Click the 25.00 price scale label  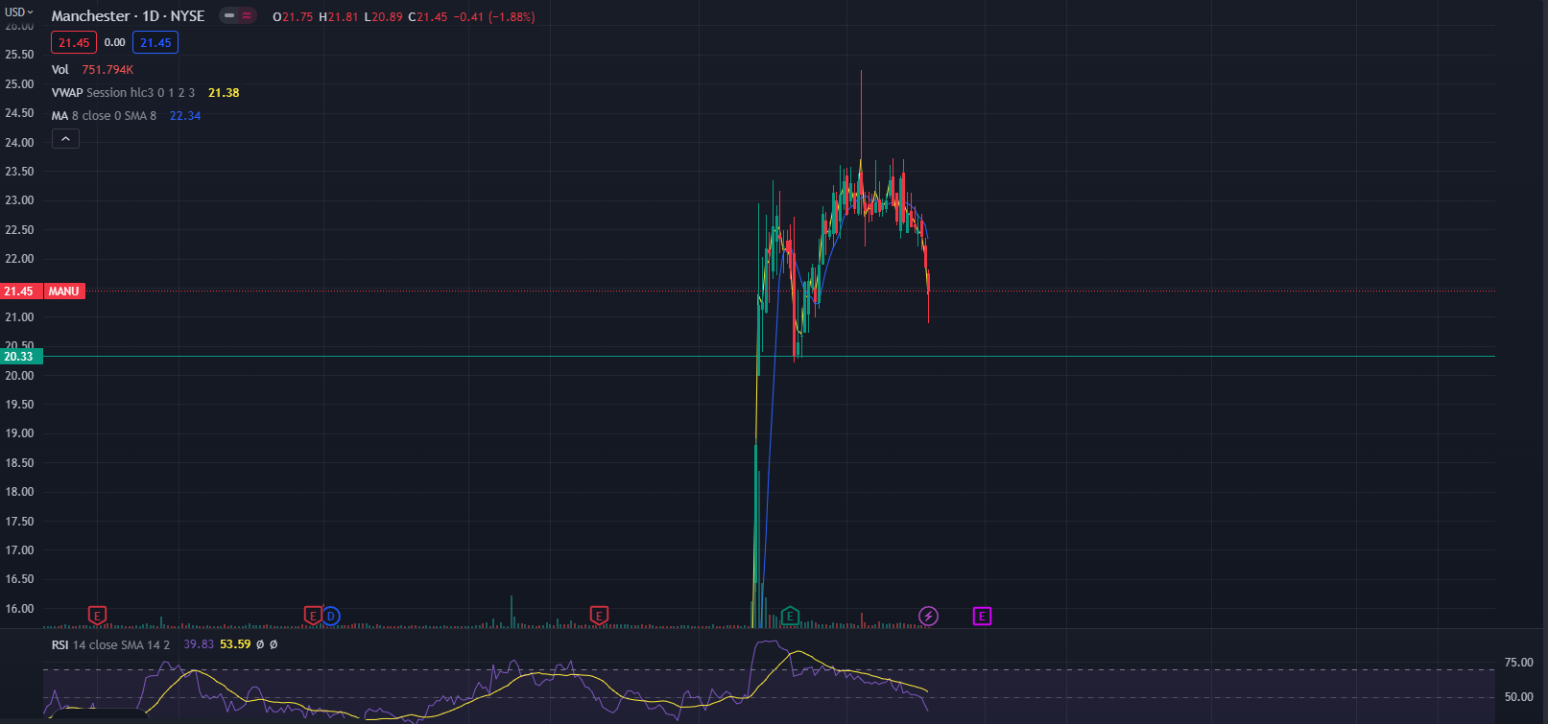pyautogui.click(x=19, y=84)
